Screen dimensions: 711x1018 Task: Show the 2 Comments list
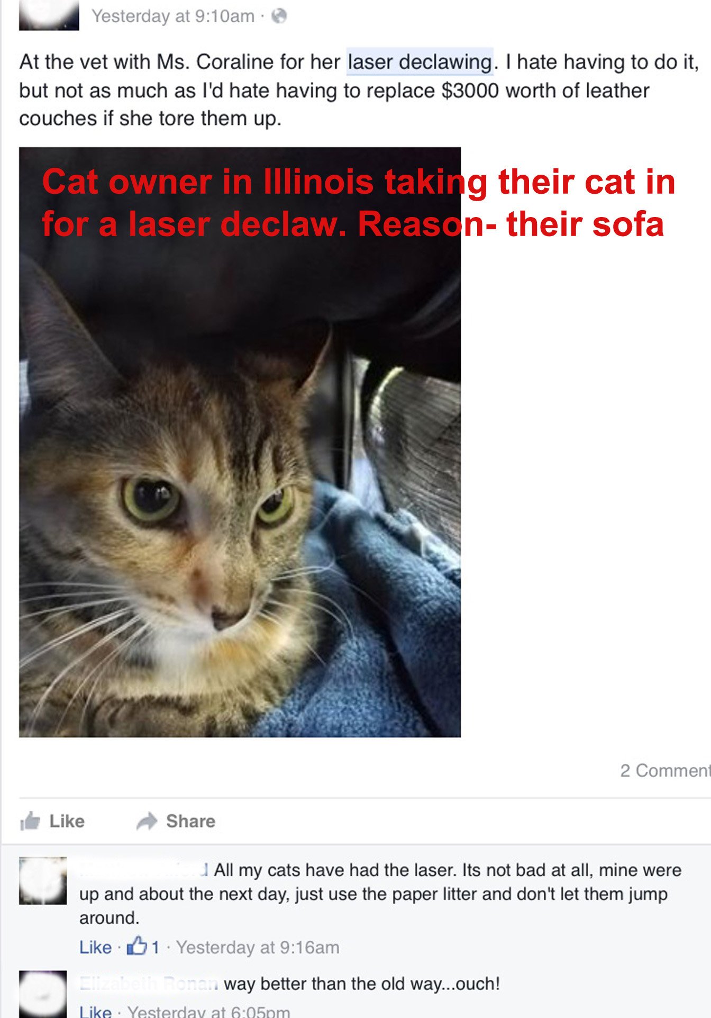coord(666,771)
